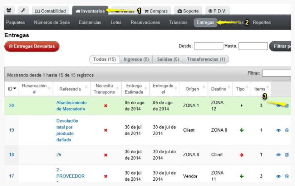Click 'ZONA 8' destination cell in row 19
This screenshot has width=295, height=186.
click(x=219, y=130)
